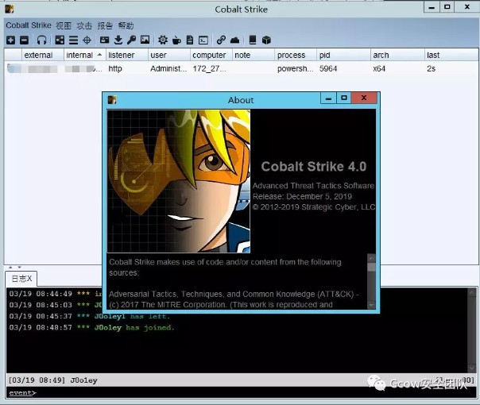
Task: Click the cube icon in toolbar
Action: tap(266, 40)
